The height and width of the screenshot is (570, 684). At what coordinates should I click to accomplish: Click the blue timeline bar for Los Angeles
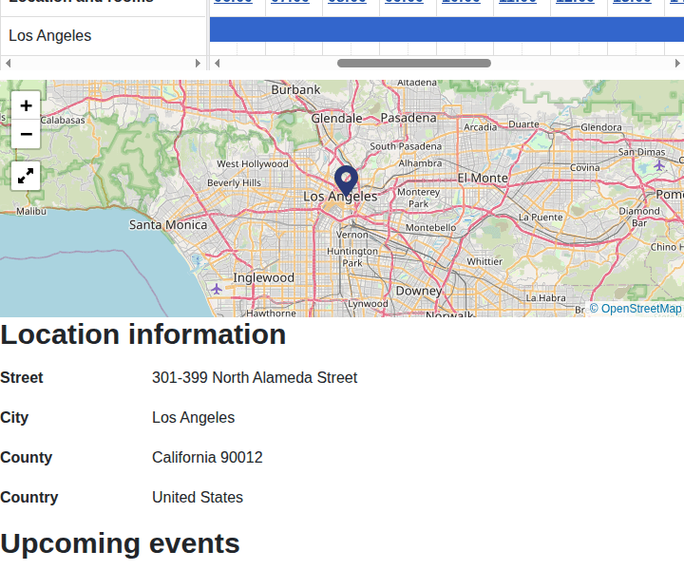click(446, 29)
